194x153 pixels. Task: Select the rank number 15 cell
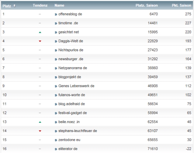[x=5, y=140]
